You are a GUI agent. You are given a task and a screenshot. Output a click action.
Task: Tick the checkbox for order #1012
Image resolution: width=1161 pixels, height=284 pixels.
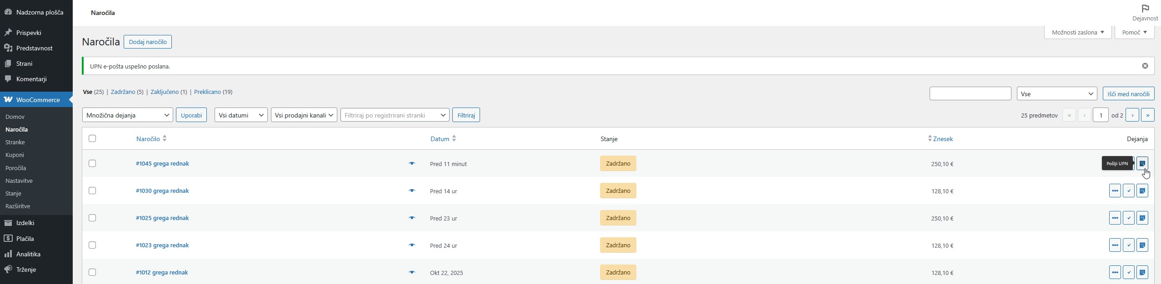click(92, 272)
